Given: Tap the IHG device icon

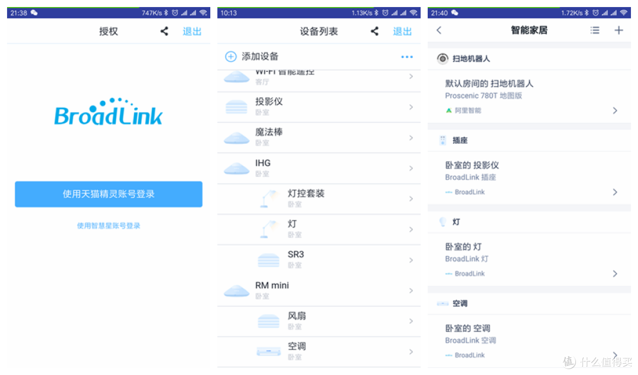Looking at the screenshot, I should tap(236, 169).
